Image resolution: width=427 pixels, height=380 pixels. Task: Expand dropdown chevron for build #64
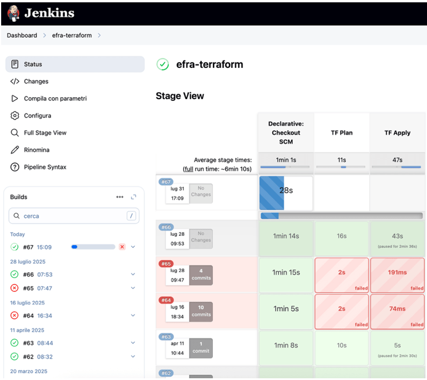pyautogui.click(x=133, y=316)
